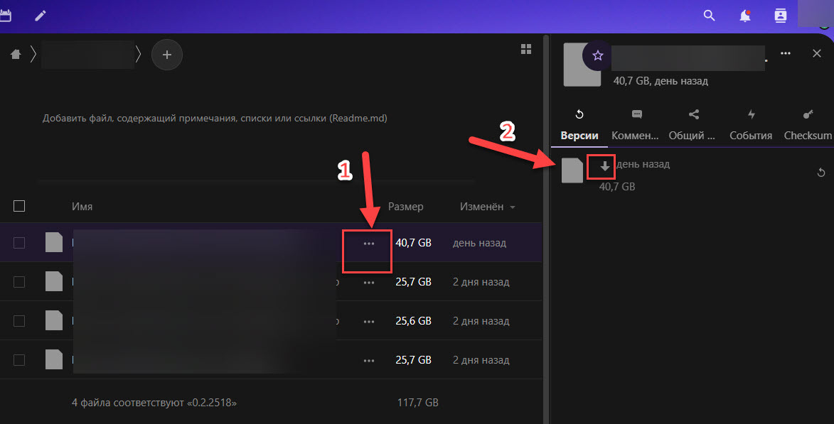Switch to the Коммен... comments tab

(635, 126)
